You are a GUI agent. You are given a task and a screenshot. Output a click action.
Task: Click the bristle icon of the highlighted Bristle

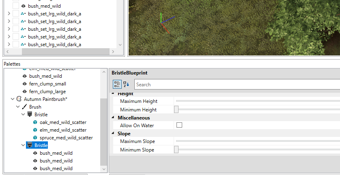pos(30,145)
